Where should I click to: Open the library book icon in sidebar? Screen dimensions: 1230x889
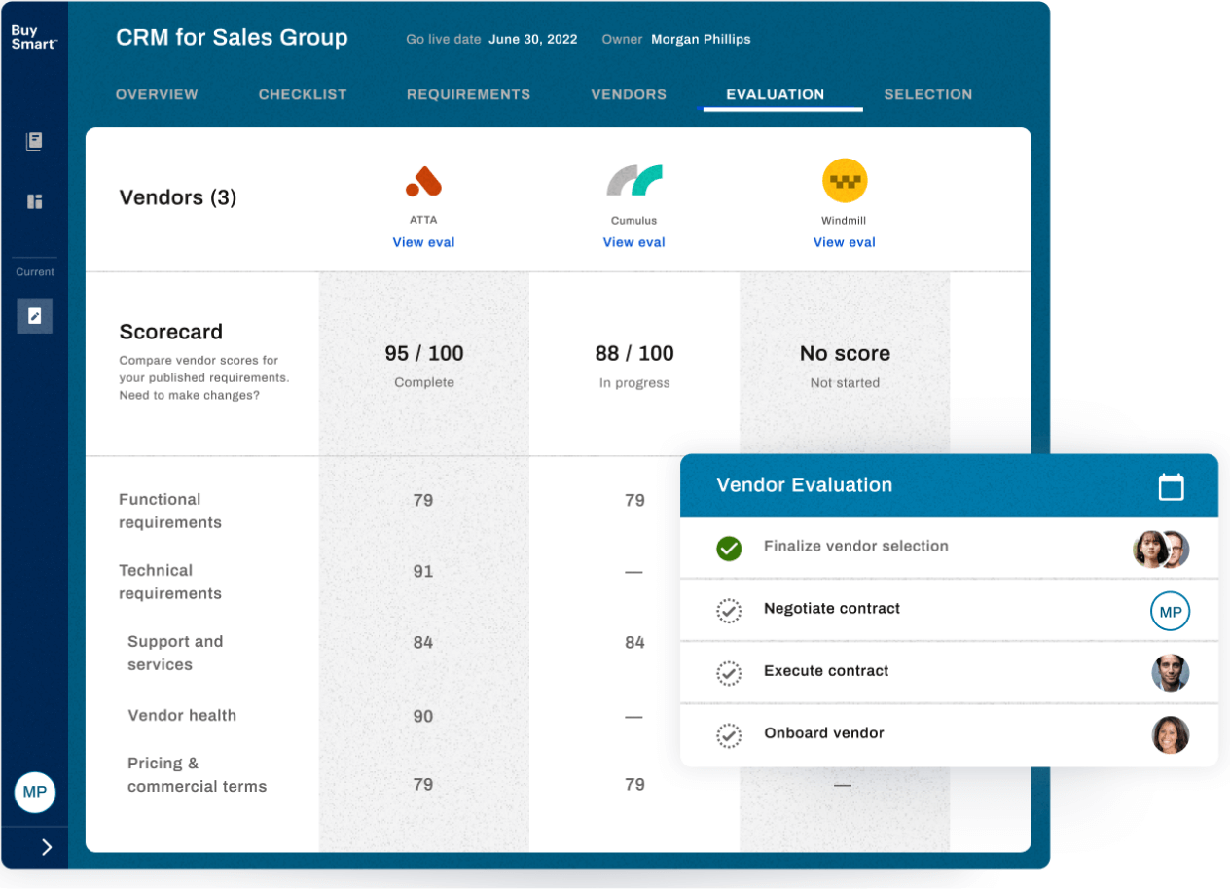point(34,142)
